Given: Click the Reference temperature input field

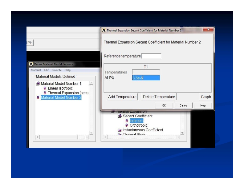Looking at the screenshot, I should pos(151,56).
